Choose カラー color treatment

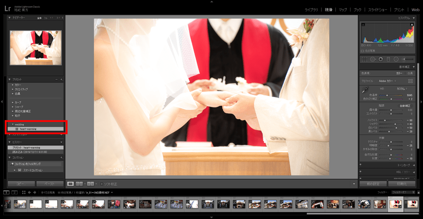(399, 73)
